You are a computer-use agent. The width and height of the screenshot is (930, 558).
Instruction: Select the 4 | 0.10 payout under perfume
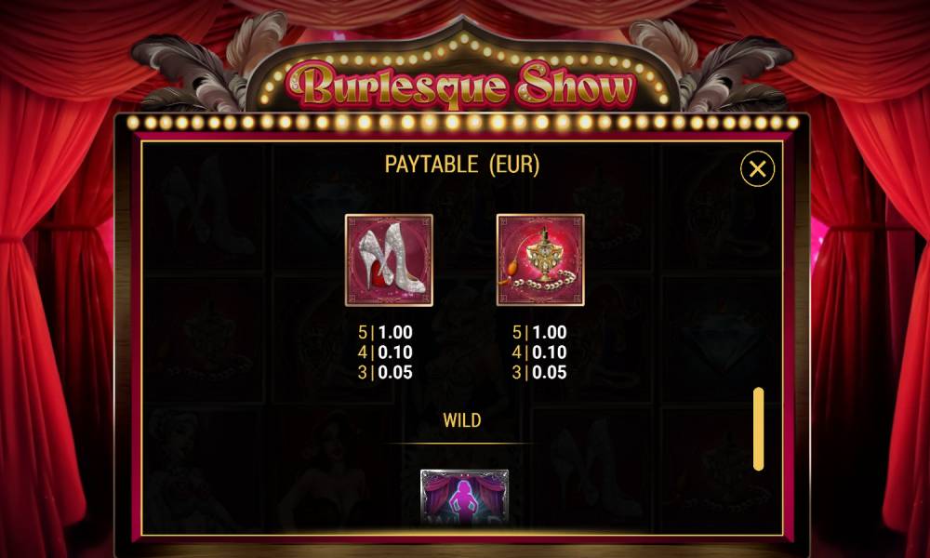[x=539, y=352]
